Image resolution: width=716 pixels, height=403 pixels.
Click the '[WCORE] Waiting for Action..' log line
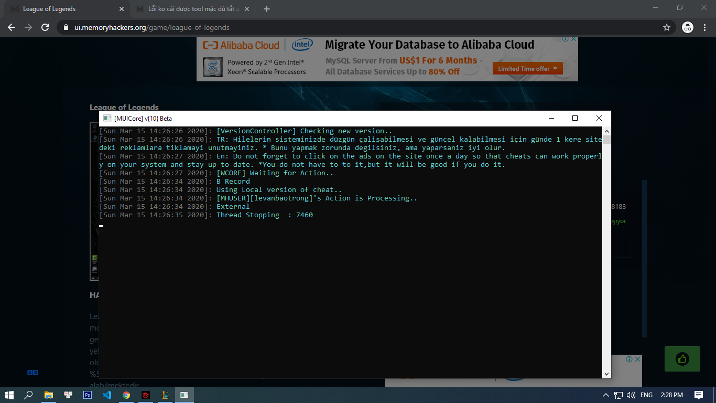(x=275, y=173)
